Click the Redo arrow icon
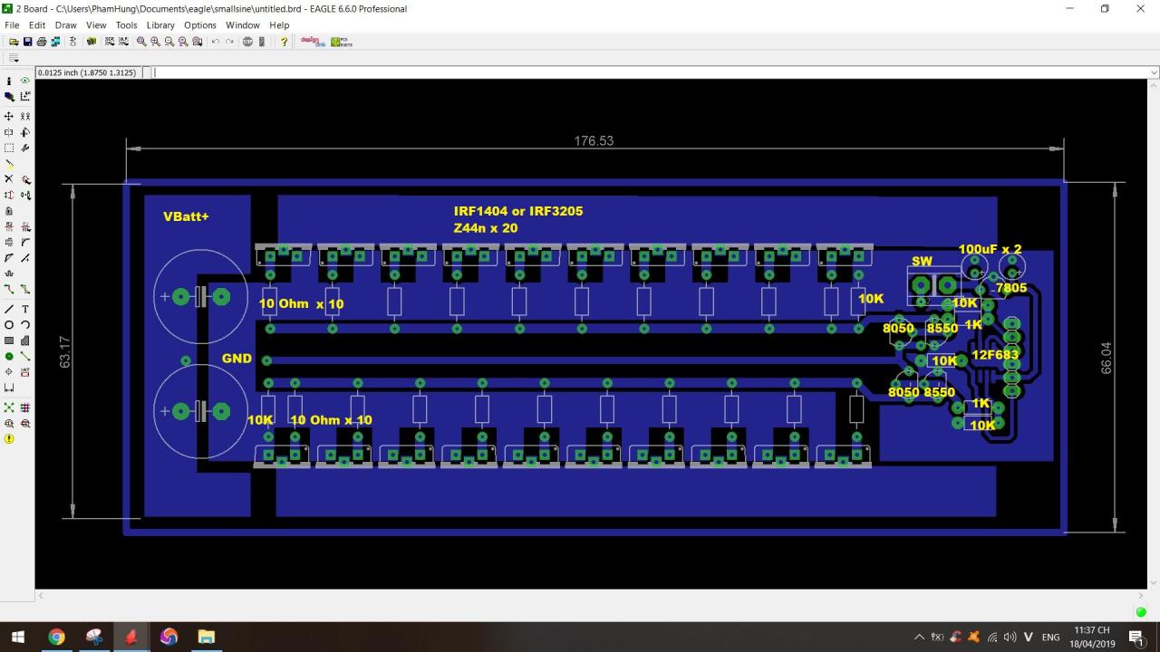The height and width of the screenshot is (652, 1160). pyautogui.click(x=229, y=42)
